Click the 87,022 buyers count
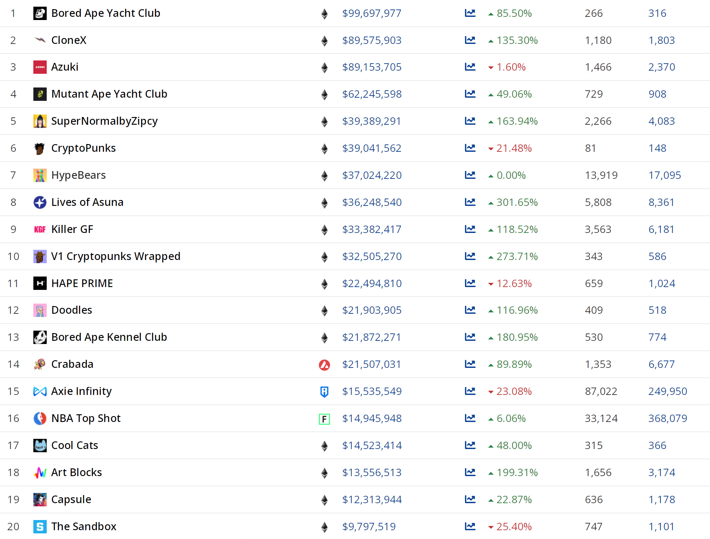710x539 pixels. 601,391
